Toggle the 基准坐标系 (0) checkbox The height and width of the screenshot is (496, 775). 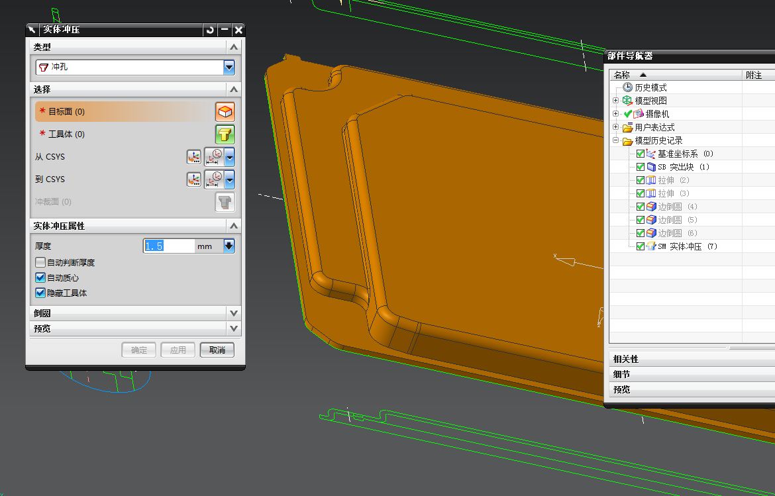tap(640, 154)
